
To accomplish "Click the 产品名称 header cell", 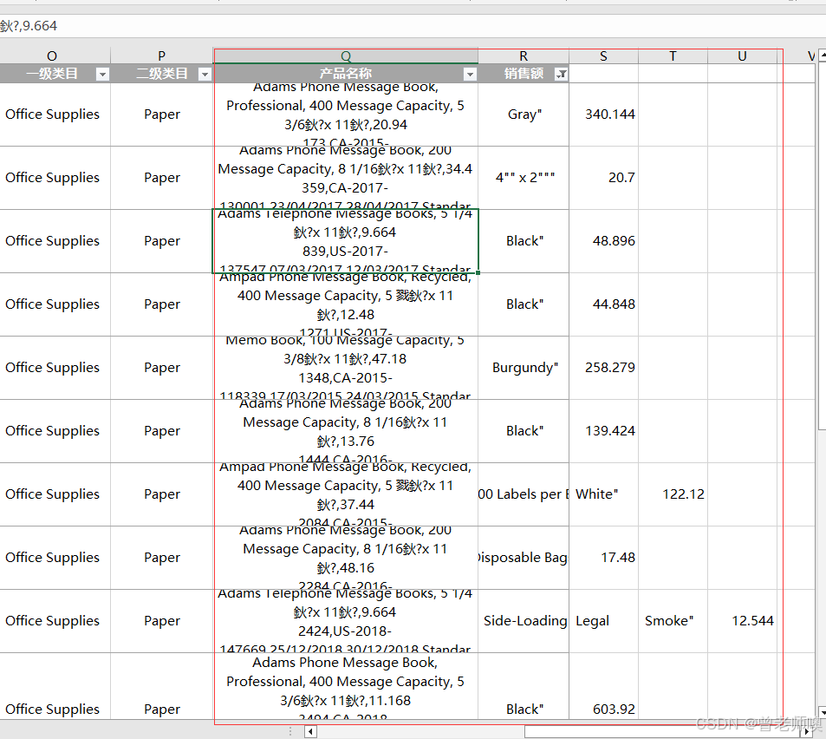I will tap(346, 74).
